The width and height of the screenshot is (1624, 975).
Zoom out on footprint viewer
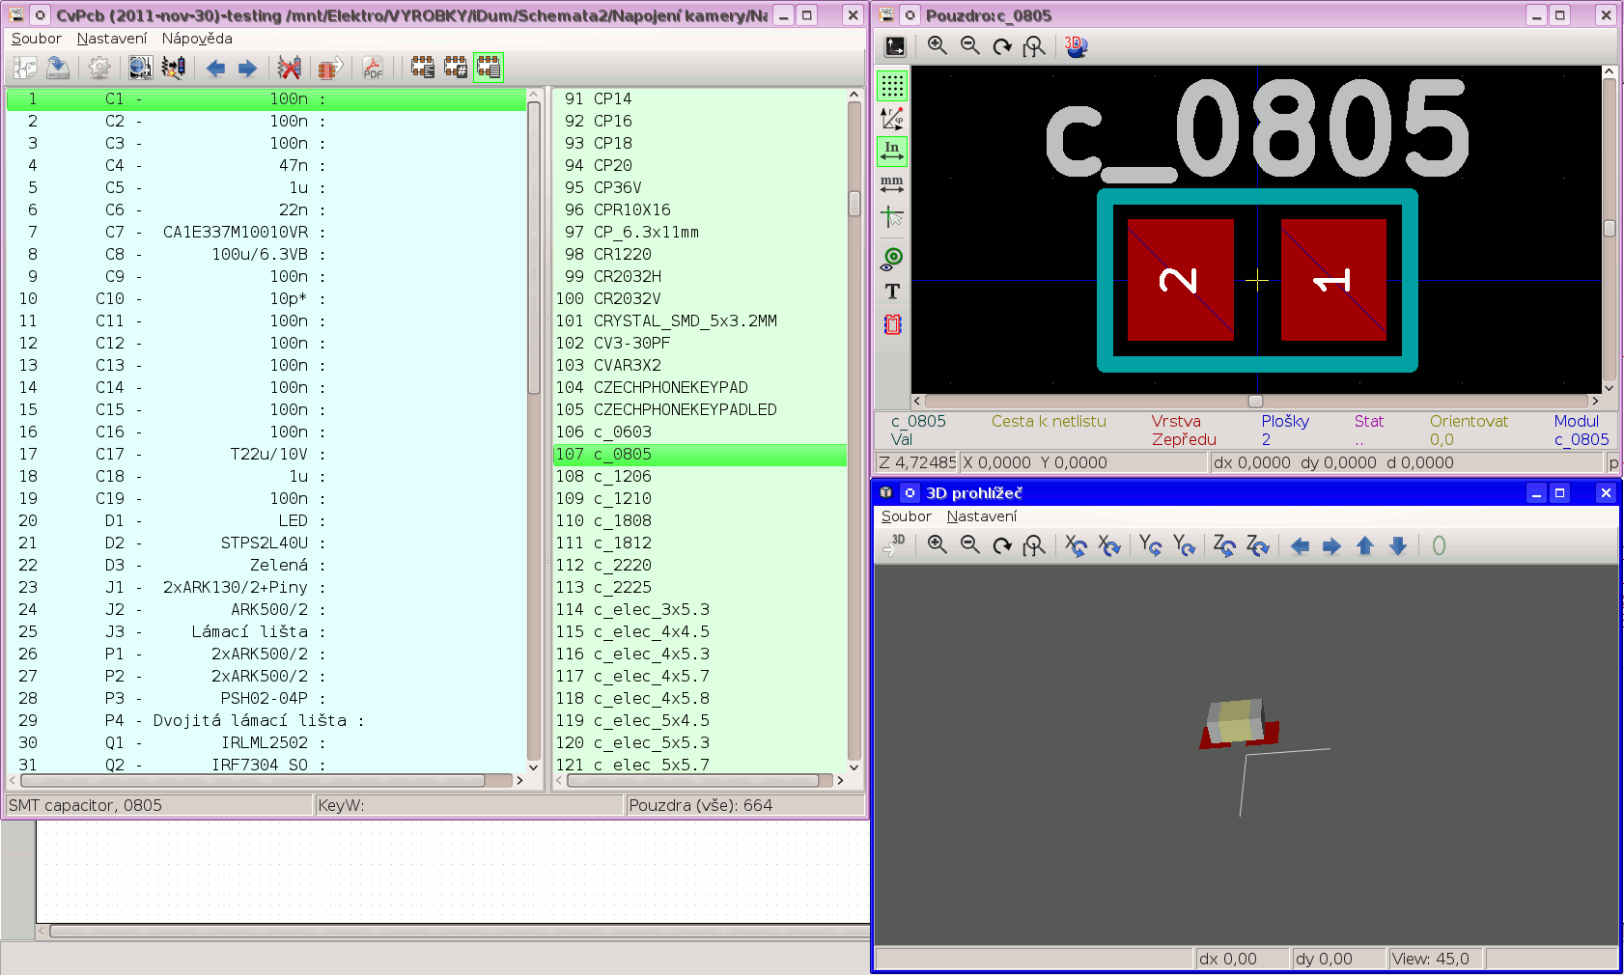click(x=969, y=46)
